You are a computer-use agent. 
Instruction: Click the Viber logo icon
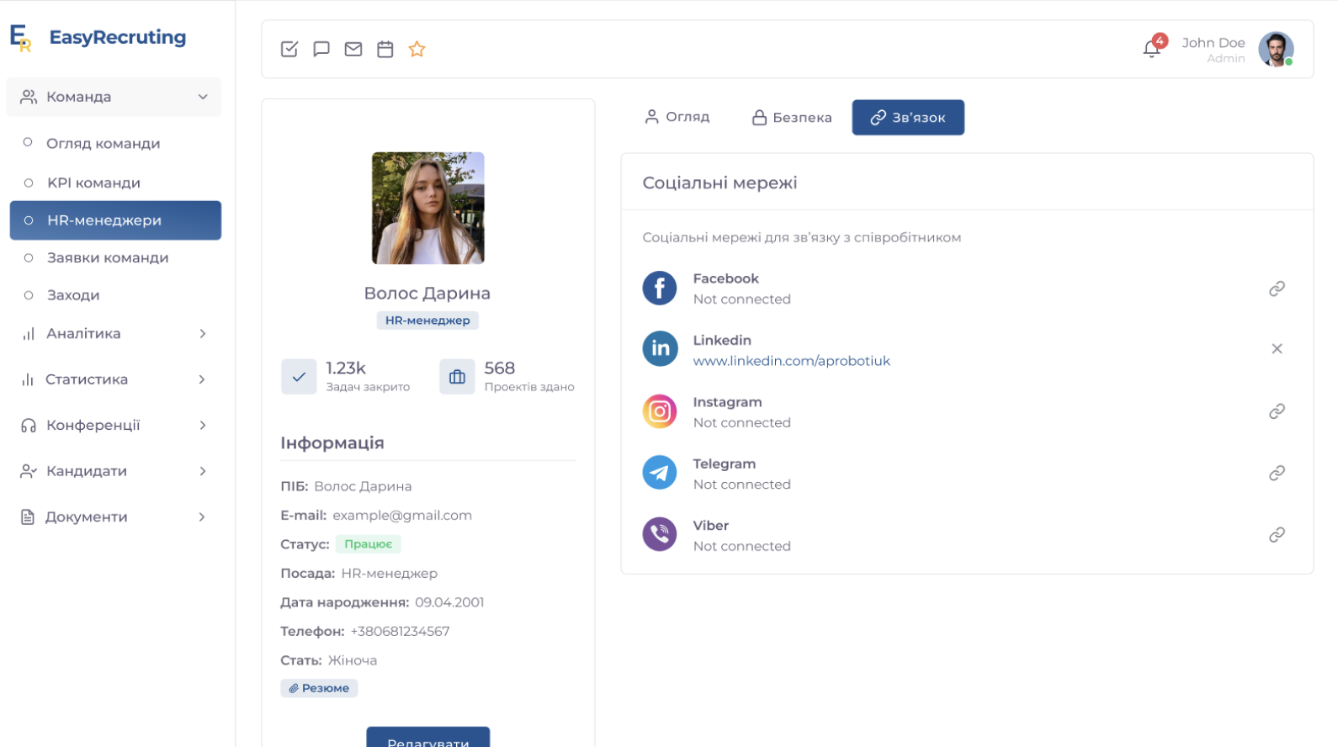pos(660,534)
